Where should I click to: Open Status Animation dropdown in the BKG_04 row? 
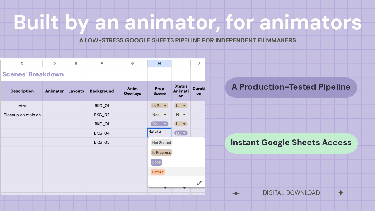(181, 133)
